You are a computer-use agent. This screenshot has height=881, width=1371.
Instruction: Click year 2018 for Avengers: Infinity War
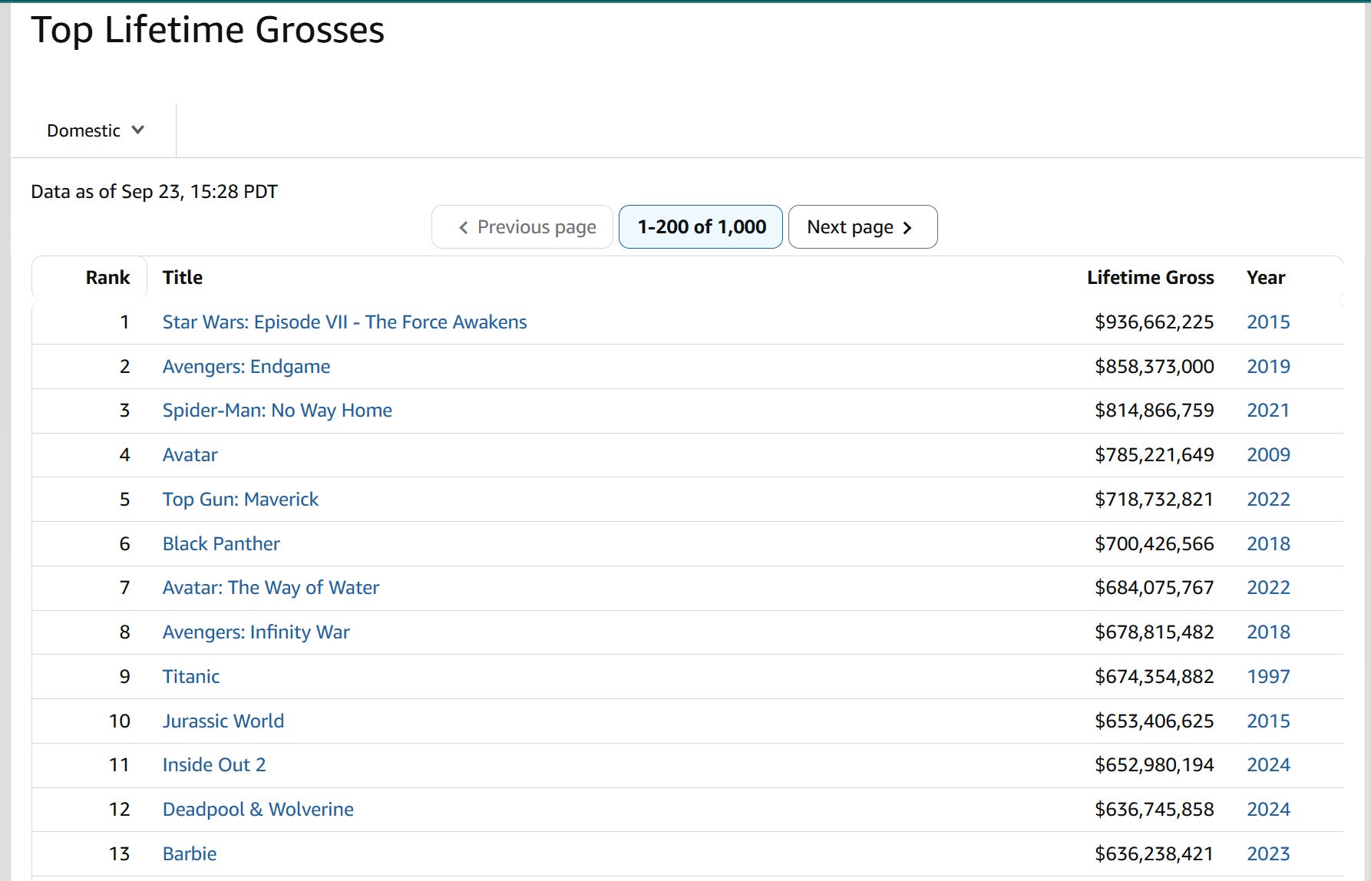click(1268, 632)
